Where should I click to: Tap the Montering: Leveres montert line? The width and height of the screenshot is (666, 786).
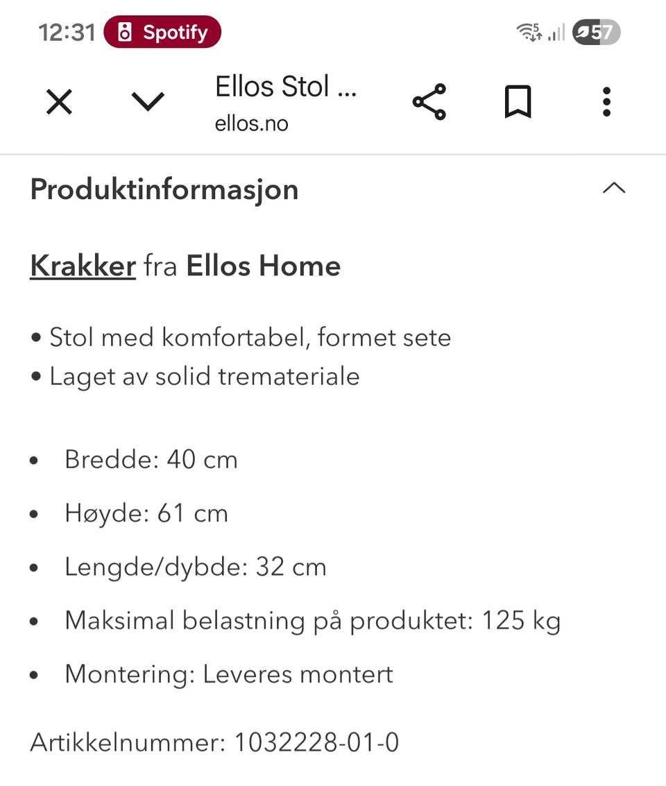[x=229, y=674]
